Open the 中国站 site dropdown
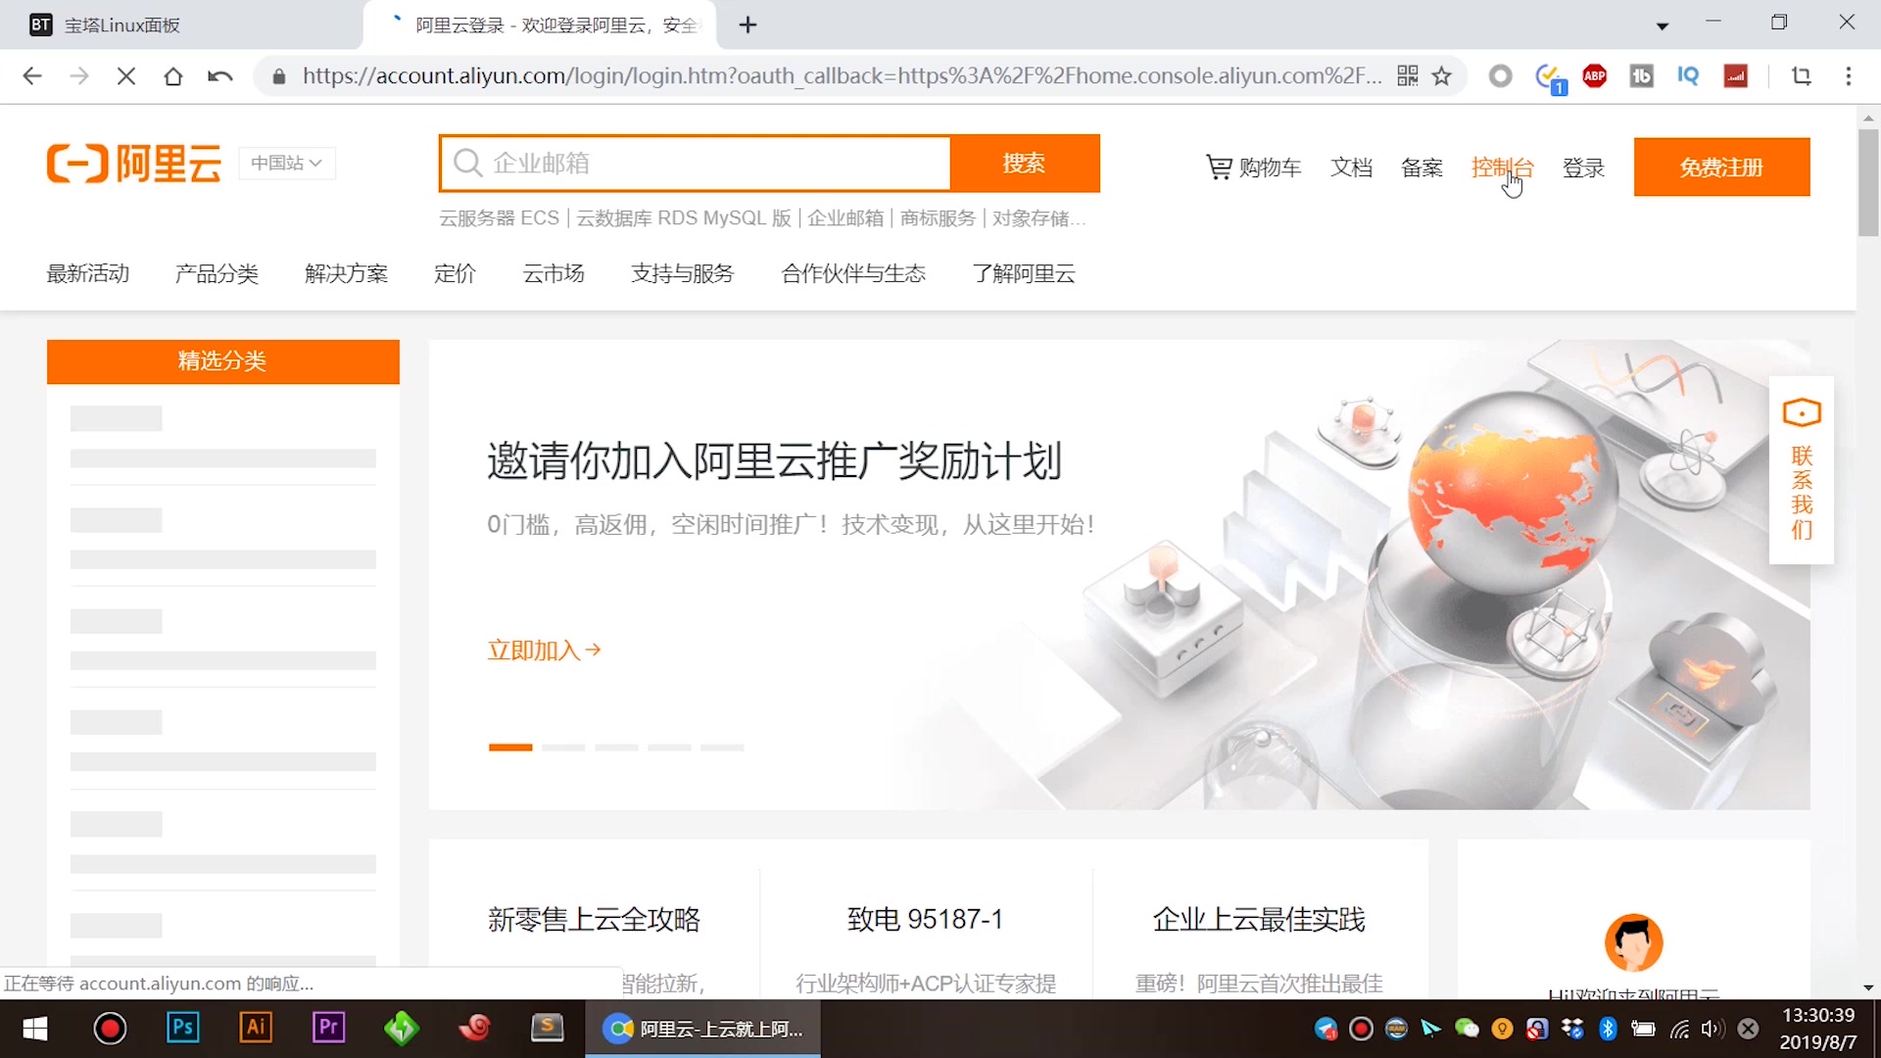The width and height of the screenshot is (1881, 1058). (x=287, y=163)
